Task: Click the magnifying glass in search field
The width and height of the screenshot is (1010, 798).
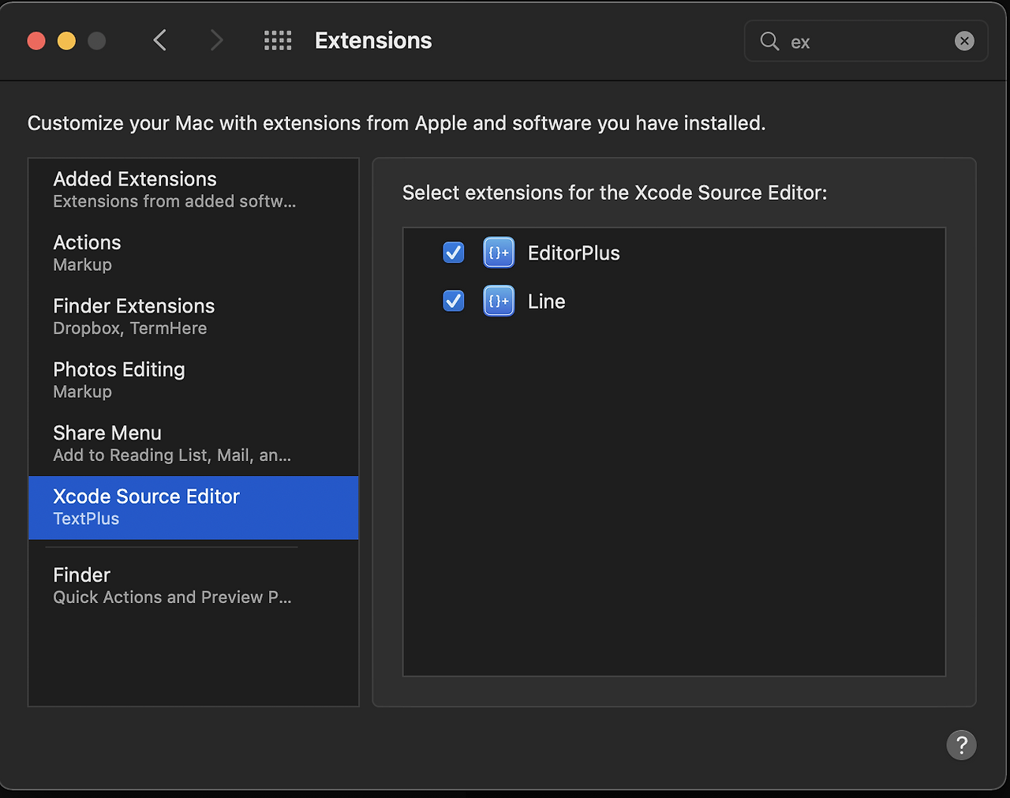Action: 769,41
